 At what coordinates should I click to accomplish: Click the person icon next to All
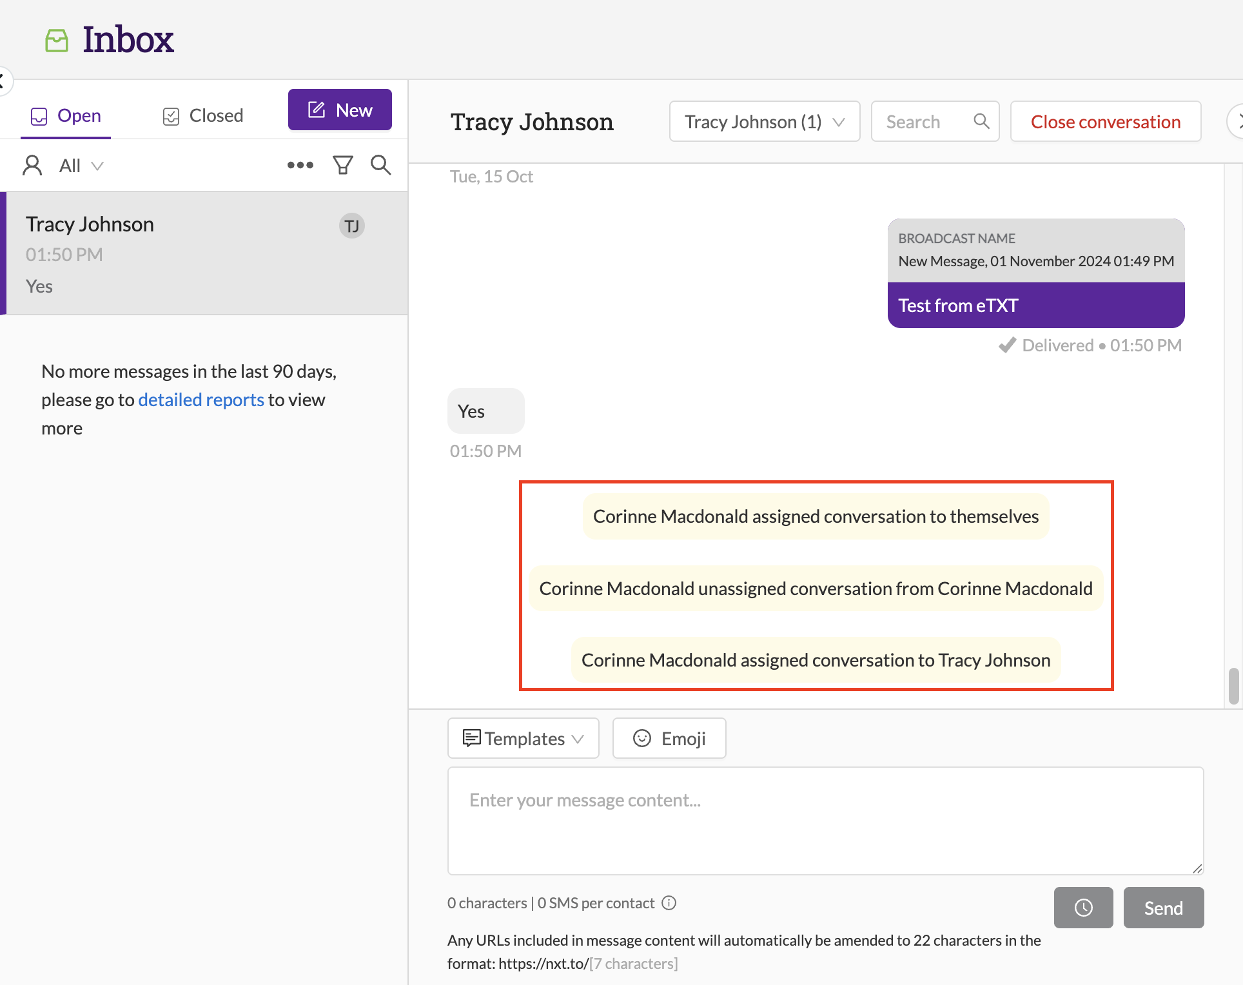coord(32,166)
